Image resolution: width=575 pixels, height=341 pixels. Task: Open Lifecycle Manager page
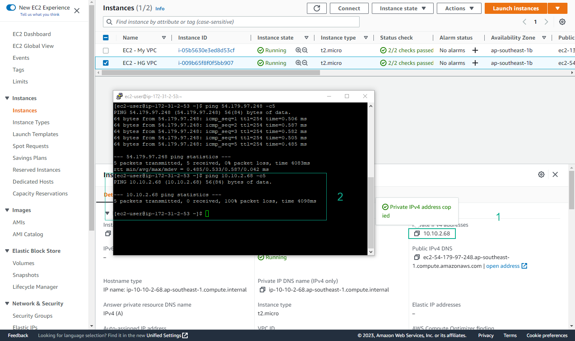35,287
